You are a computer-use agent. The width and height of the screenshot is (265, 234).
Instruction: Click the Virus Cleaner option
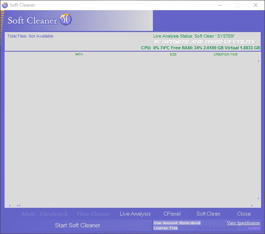pos(93,214)
